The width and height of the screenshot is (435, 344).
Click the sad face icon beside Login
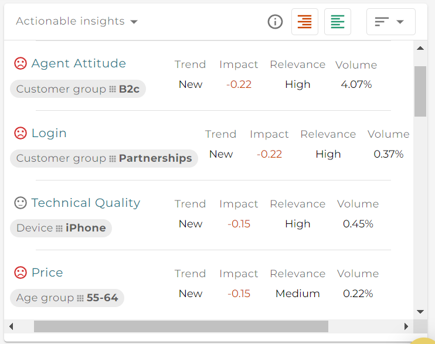tap(21, 133)
